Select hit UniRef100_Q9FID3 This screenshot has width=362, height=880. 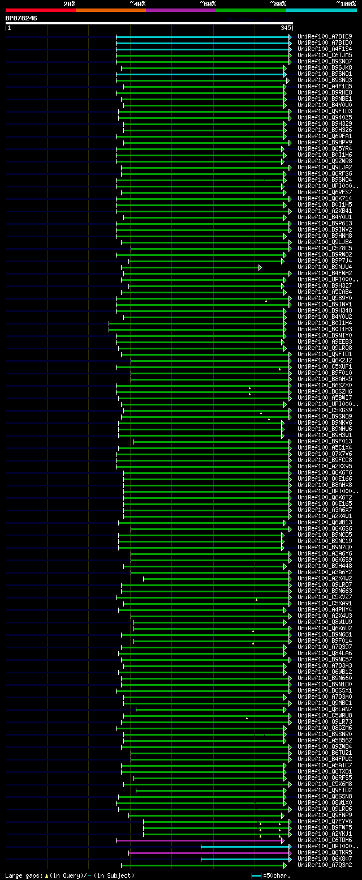(x=325, y=112)
